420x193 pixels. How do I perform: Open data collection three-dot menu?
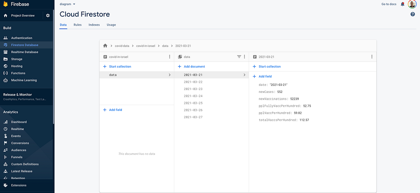(x=244, y=57)
